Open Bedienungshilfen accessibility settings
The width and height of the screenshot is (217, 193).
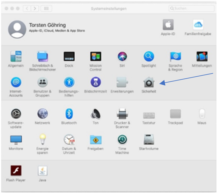point(69,82)
